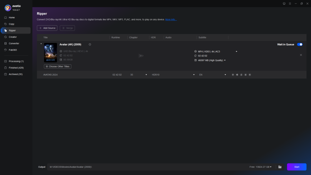Image resolution: width=311 pixels, height=175 pixels.
Task: Click the disc icon beside UHD Blu-ray
Action: tap(61, 51)
